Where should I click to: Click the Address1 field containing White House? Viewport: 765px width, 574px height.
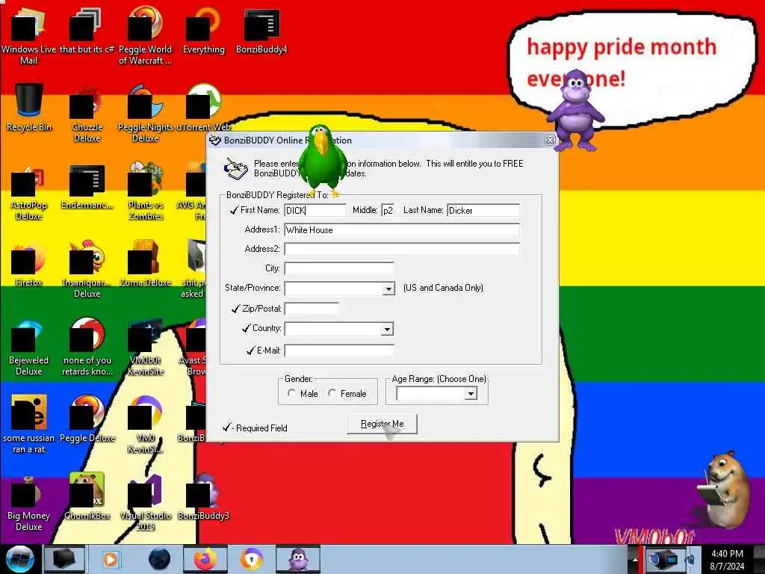click(x=401, y=230)
